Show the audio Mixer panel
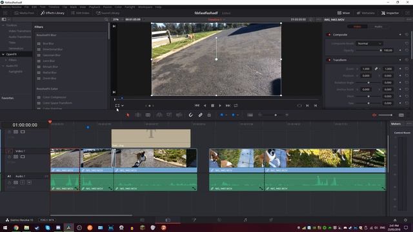 [x=343, y=13]
